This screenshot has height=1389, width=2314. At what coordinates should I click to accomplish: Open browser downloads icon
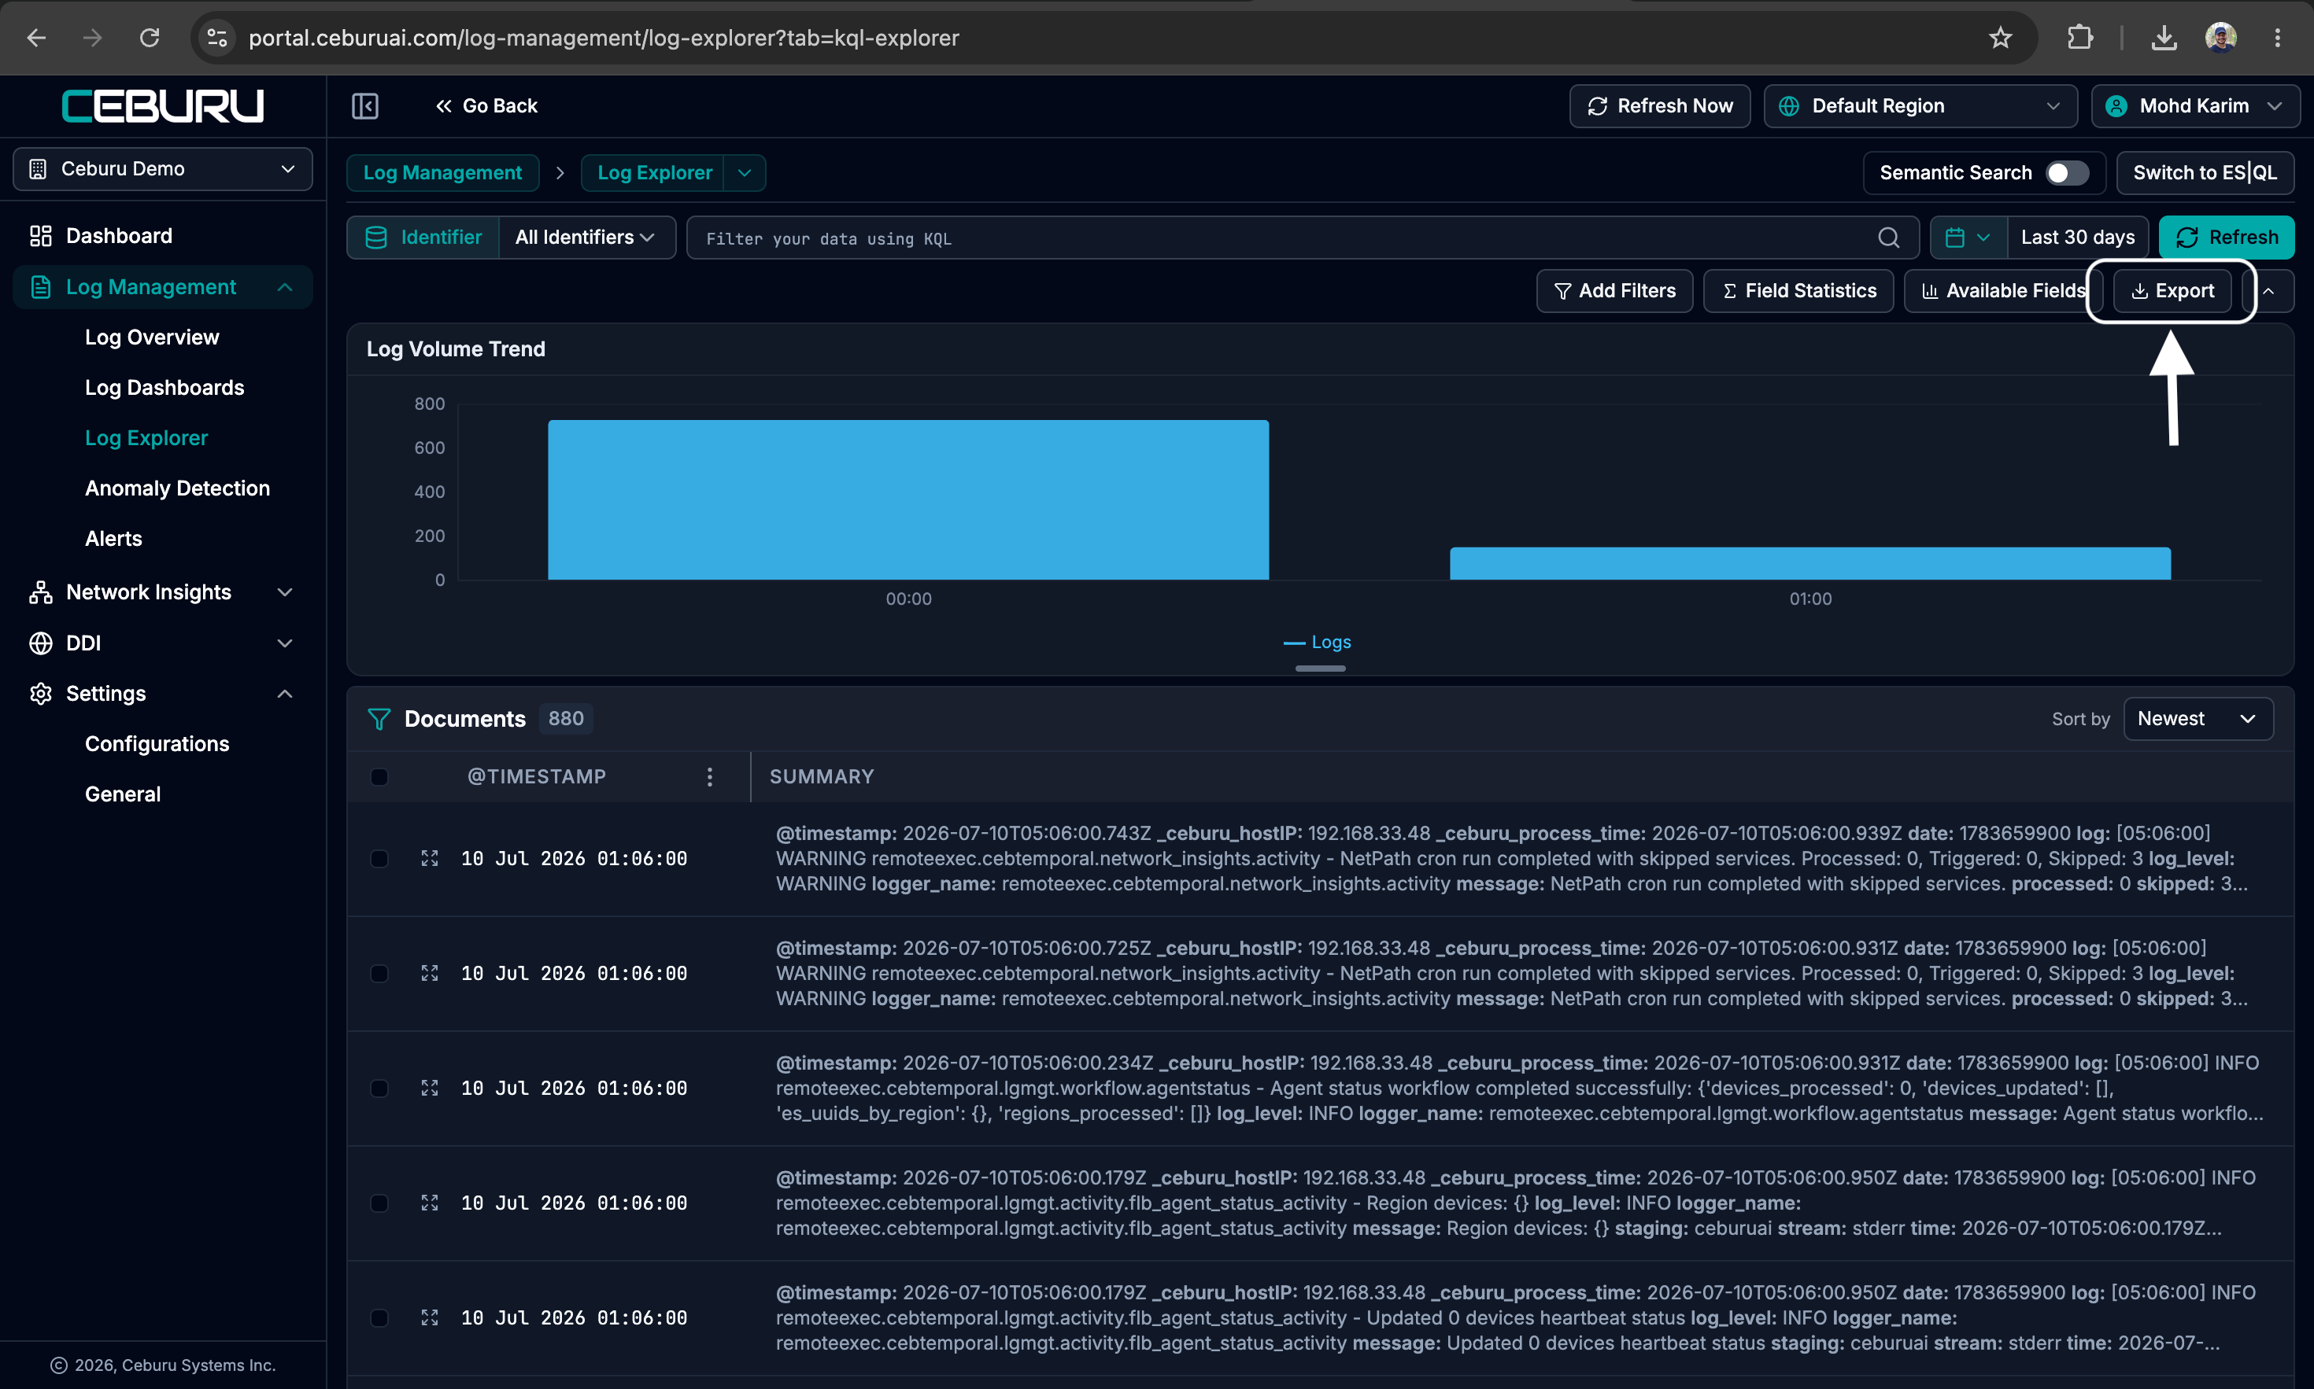click(x=2163, y=38)
